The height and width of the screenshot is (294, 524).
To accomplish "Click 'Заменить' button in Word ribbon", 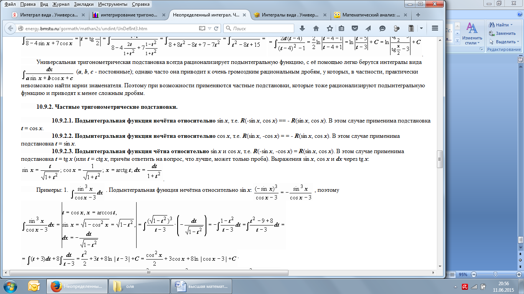I will pyautogui.click(x=502, y=33).
